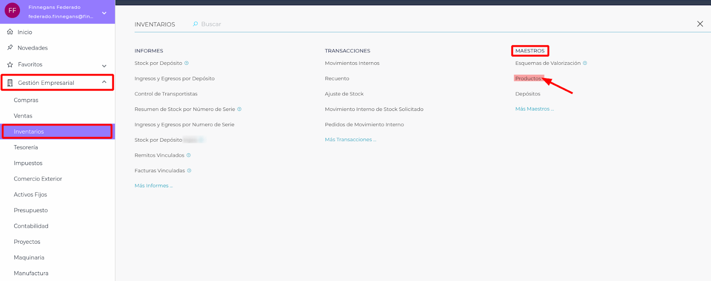Click info icon beside first Stock por Depósito
The width and height of the screenshot is (711, 281).
187,63
